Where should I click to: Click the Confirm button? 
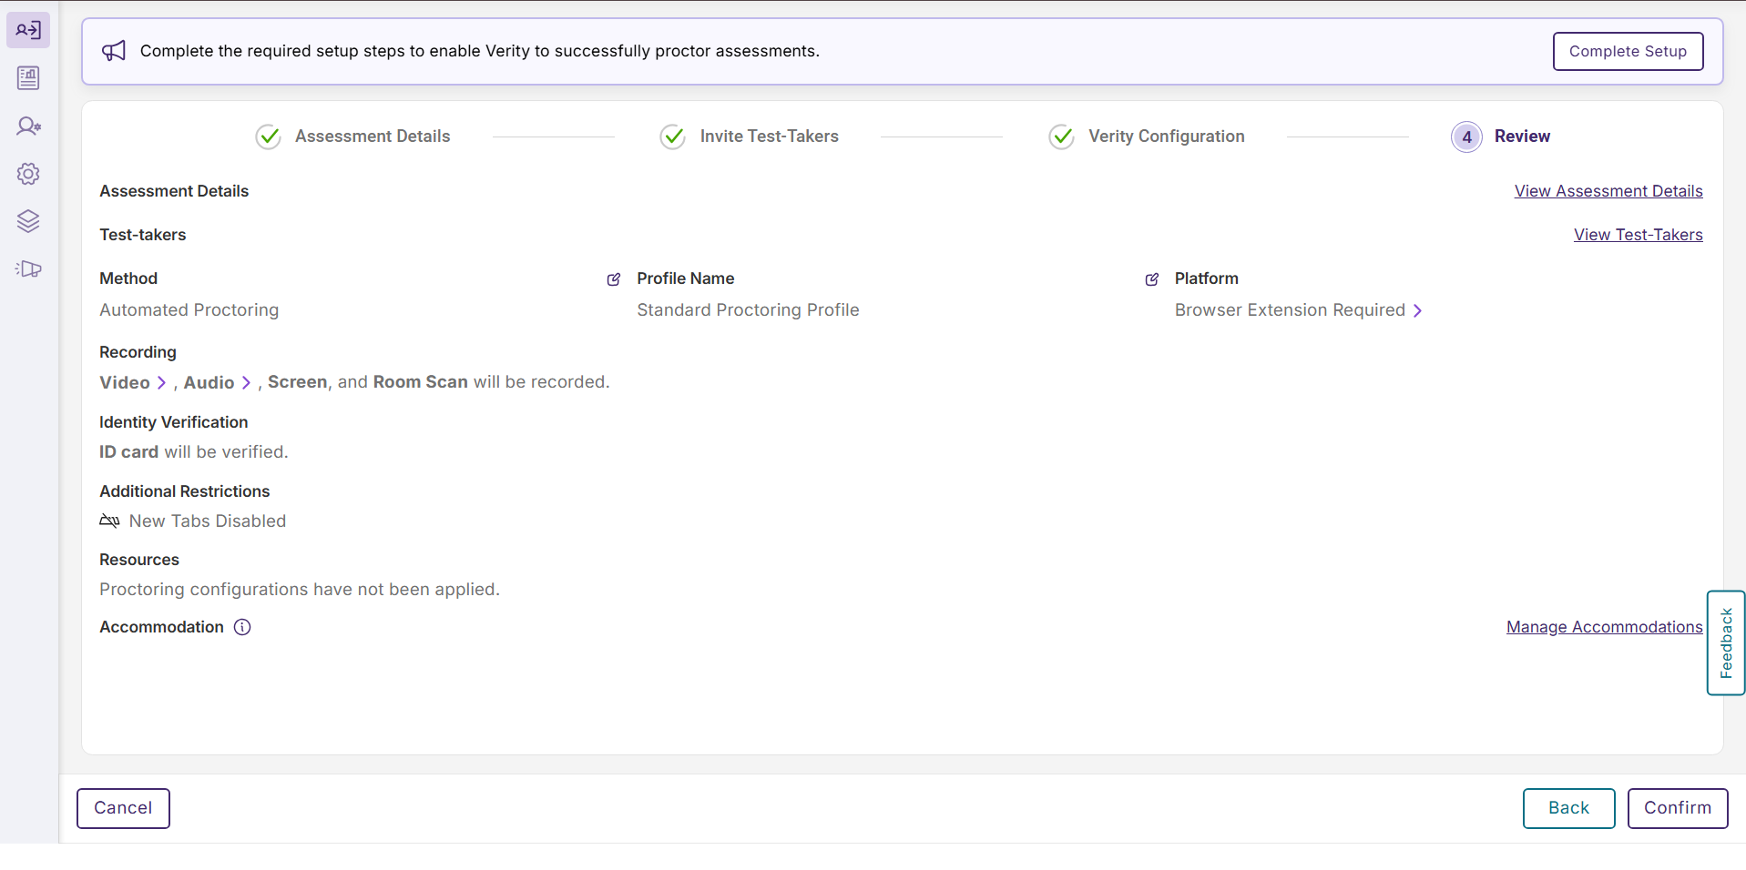(1678, 808)
